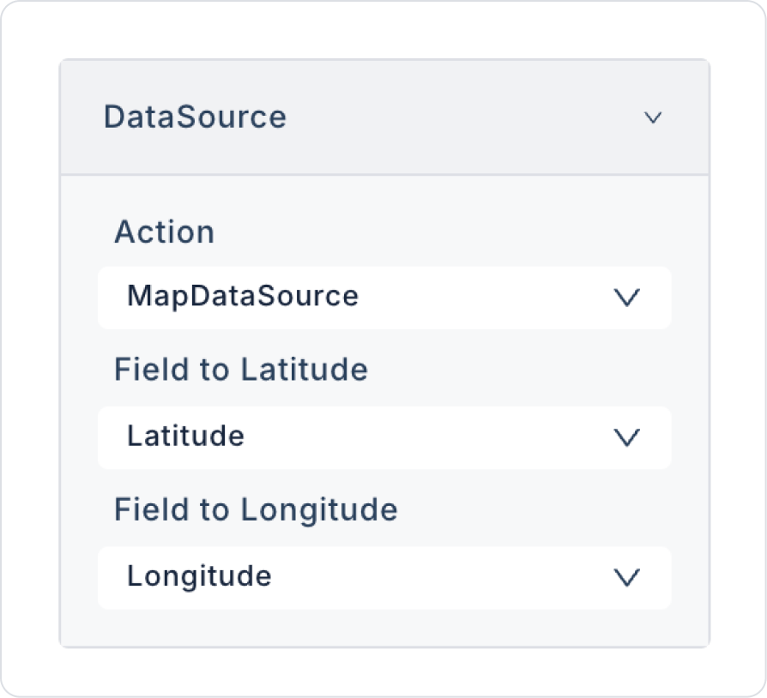Click the Action label
The image size is (767, 698).
coord(164,232)
